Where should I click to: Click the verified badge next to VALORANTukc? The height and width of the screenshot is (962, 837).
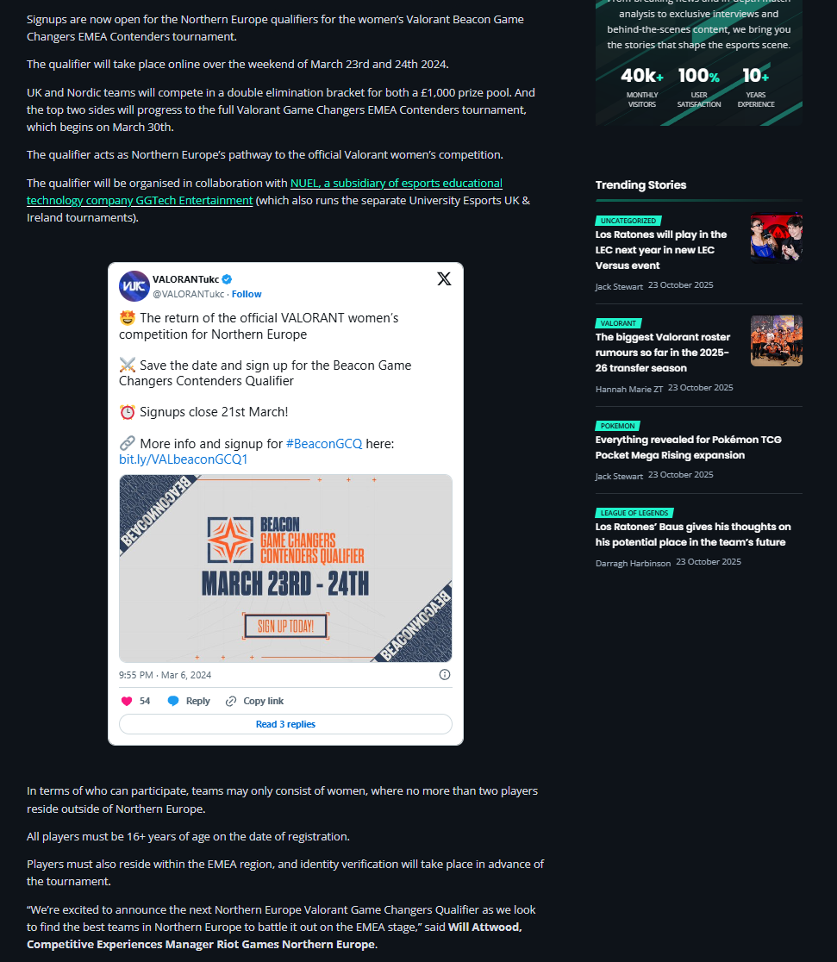227,279
